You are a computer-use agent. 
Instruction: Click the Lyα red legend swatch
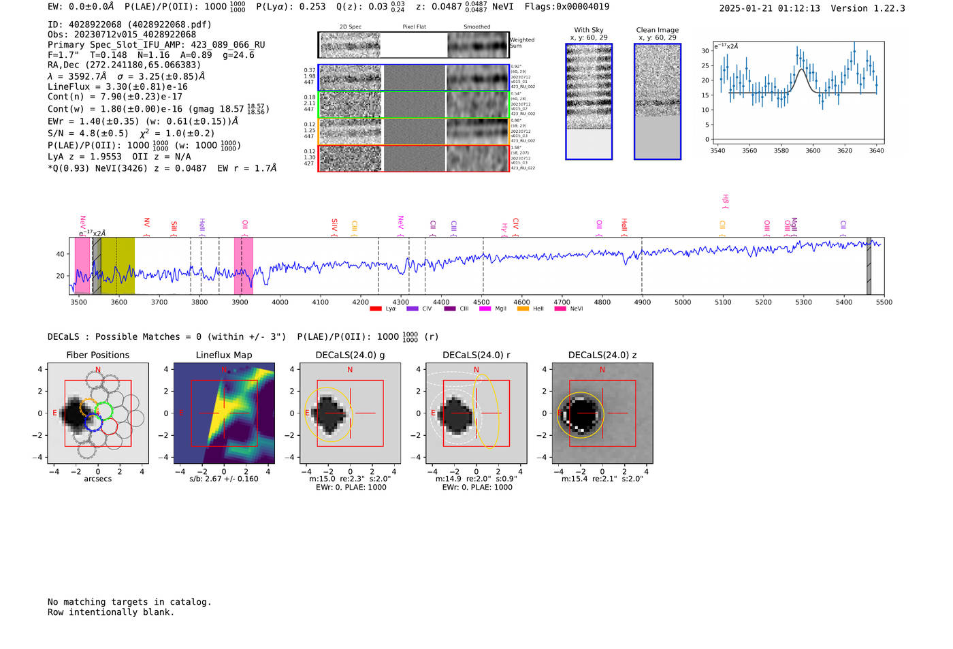[x=376, y=308]
